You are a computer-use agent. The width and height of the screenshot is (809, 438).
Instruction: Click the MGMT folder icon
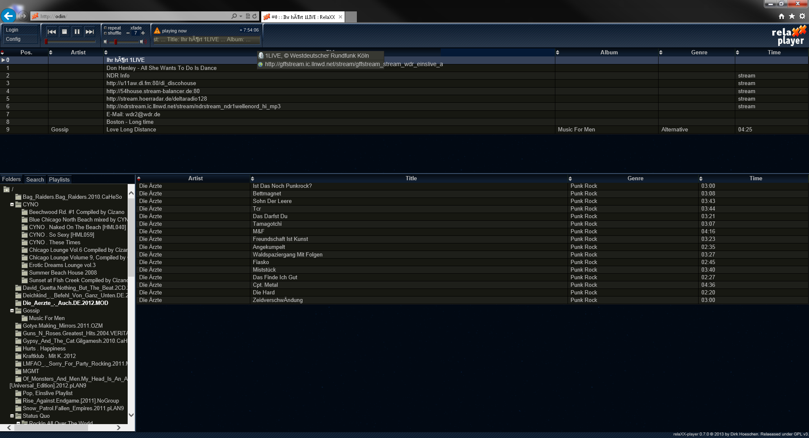[x=19, y=371]
